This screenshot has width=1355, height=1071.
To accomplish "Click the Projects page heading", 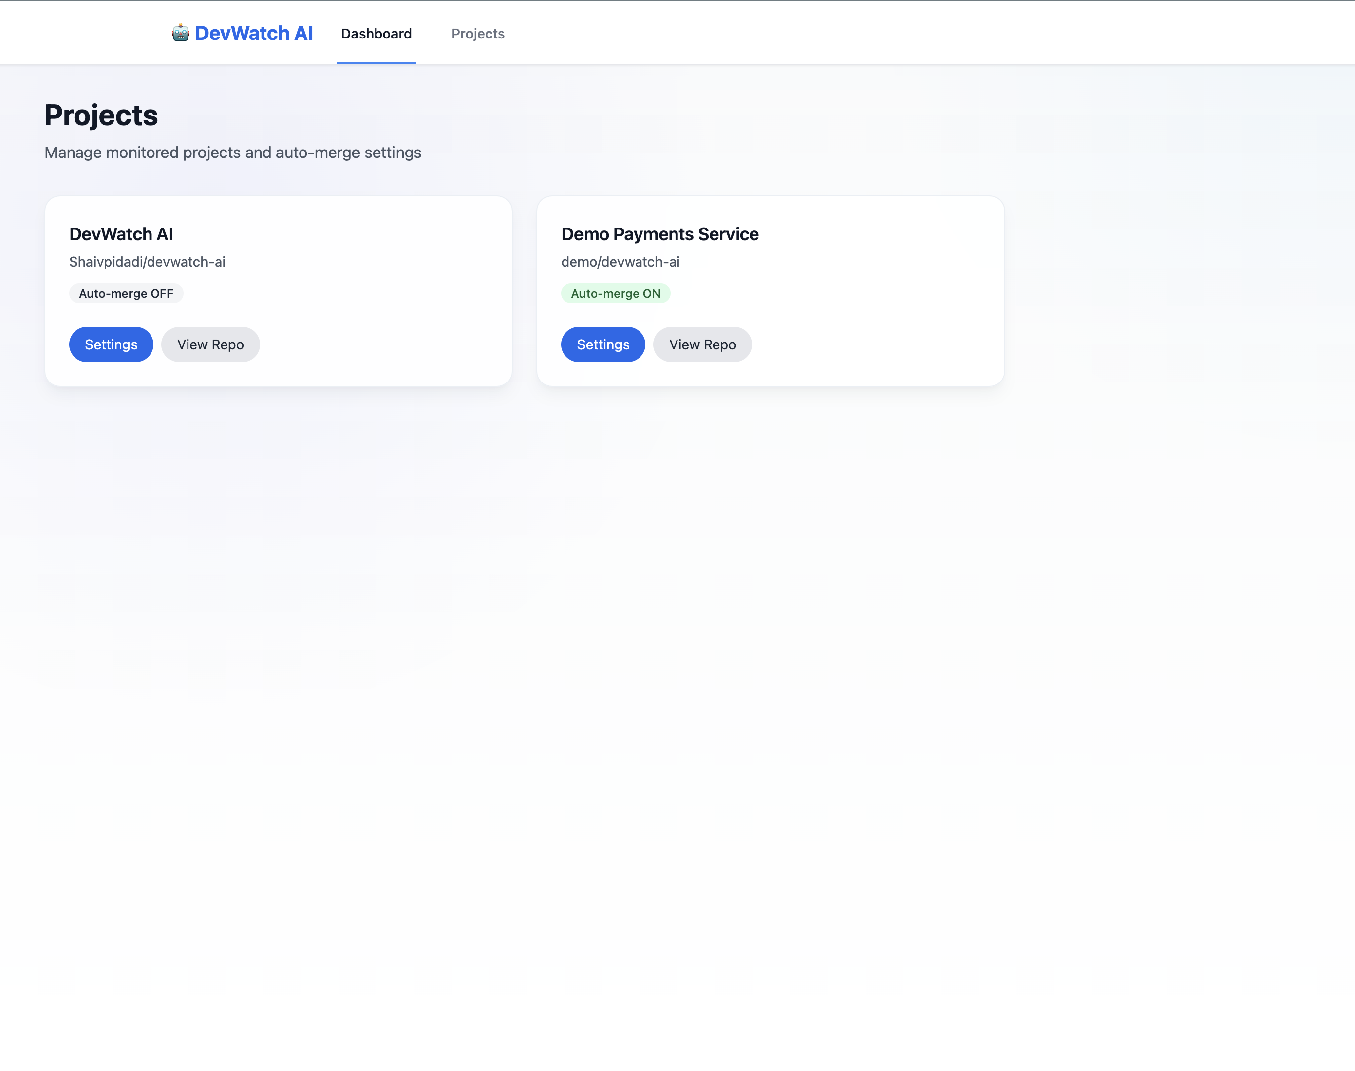I will (x=101, y=115).
